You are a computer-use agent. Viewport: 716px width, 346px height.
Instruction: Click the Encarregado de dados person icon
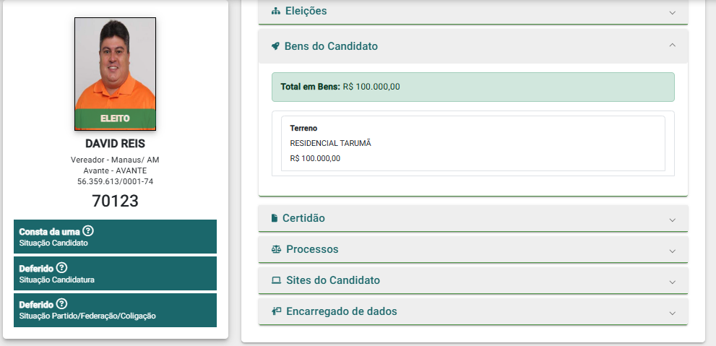tap(276, 311)
